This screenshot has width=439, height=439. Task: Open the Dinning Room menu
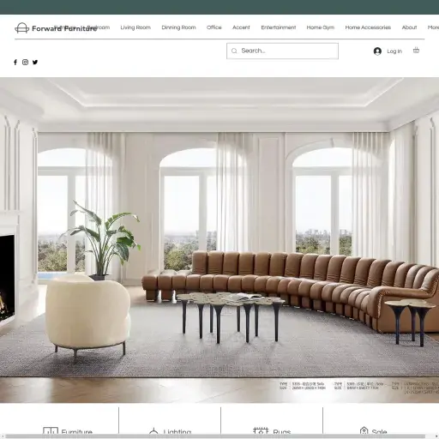tap(178, 27)
